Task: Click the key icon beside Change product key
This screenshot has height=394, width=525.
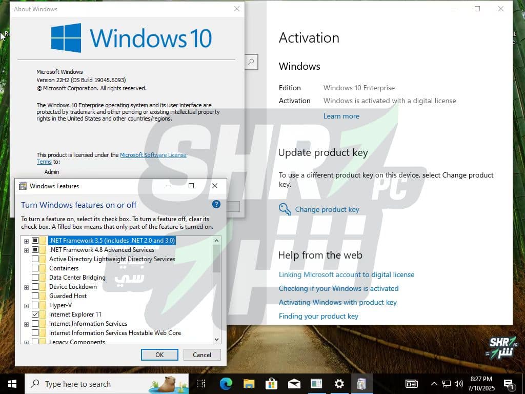Action: tap(285, 209)
